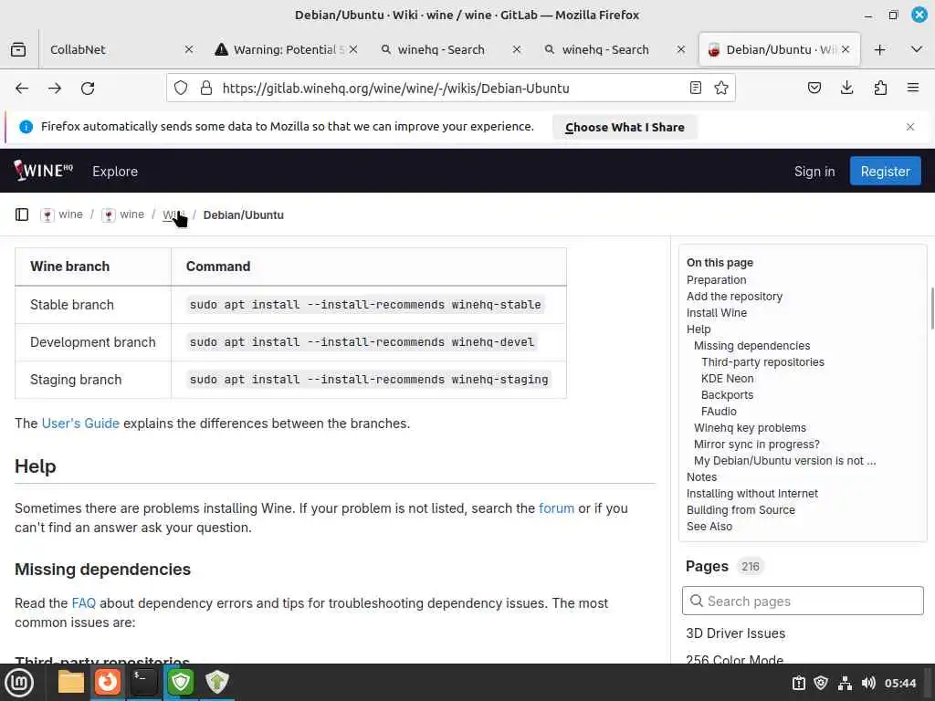Jump to Third-party repositories section
This screenshot has height=701, width=935.
(762, 361)
